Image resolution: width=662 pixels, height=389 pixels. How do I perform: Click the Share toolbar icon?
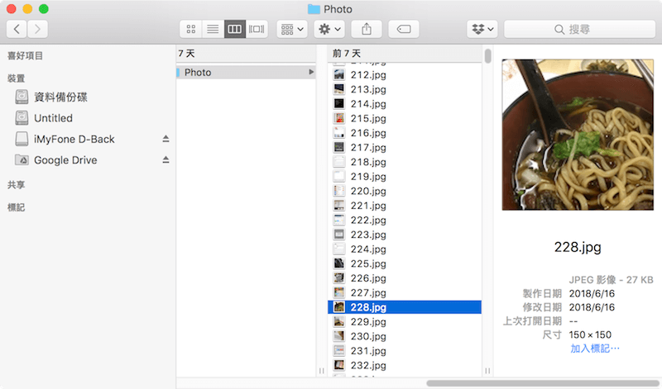(x=367, y=29)
